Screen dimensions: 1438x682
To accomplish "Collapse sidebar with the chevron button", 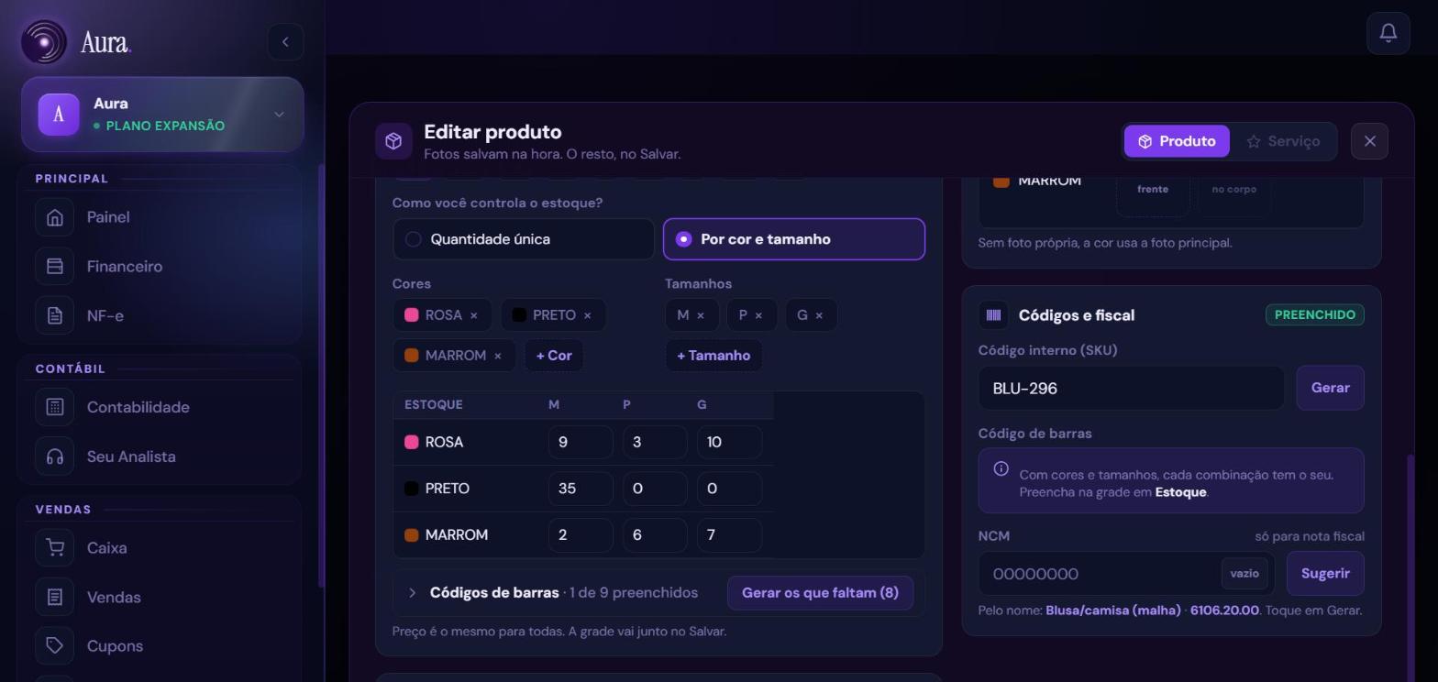I will click(285, 42).
